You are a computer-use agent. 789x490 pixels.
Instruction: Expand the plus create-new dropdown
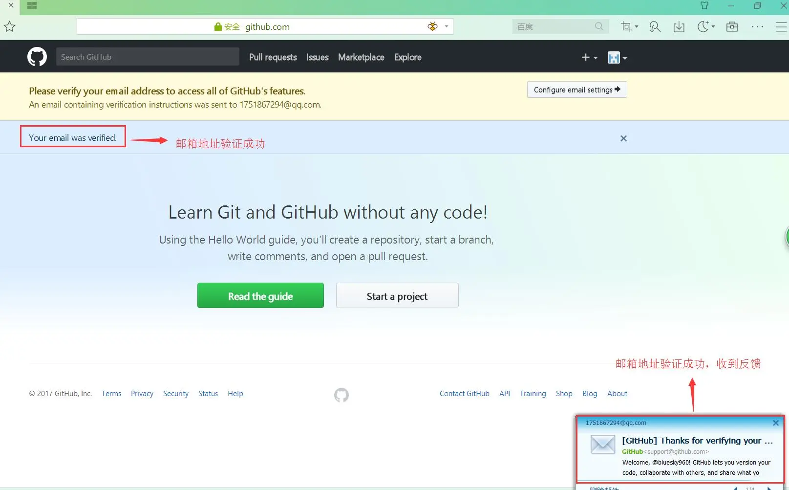pos(590,57)
